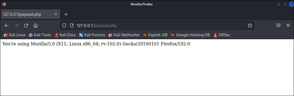Open the Kali Linux bookmark
The height and width of the screenshot is (96, 294).
[15, 35]
